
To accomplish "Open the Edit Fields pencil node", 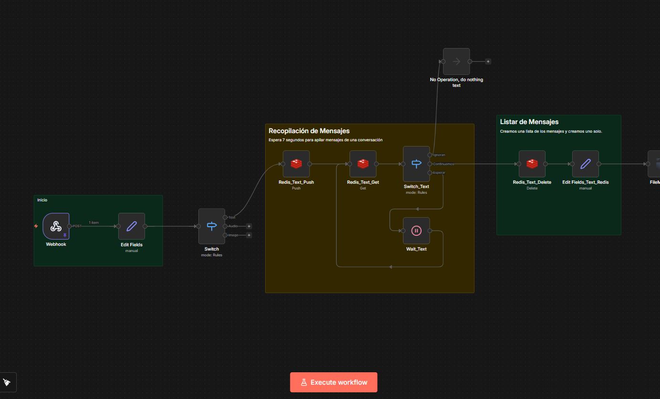I will [x=132, y=226].
